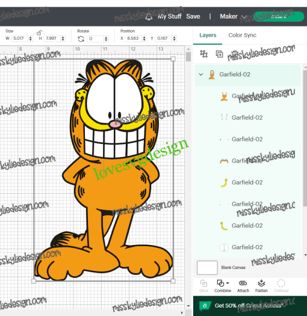Click the Height input field
Image resolution: width=307 pixels, height=316 pixels.
(52, 39)
